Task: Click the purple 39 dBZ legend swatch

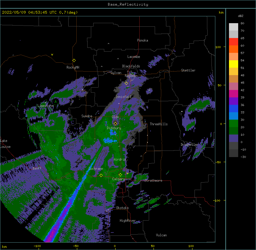Action: click(233, 101)
